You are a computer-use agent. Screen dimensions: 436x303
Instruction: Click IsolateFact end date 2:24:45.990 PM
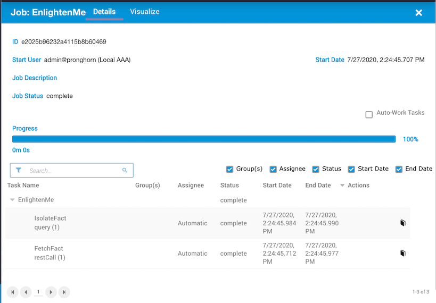(x=322, y=223)
